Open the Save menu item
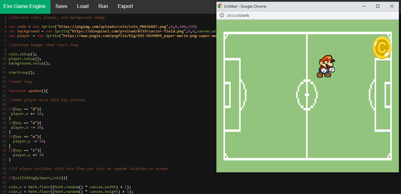This screenshot has width=401, height=194. (61, 6)
